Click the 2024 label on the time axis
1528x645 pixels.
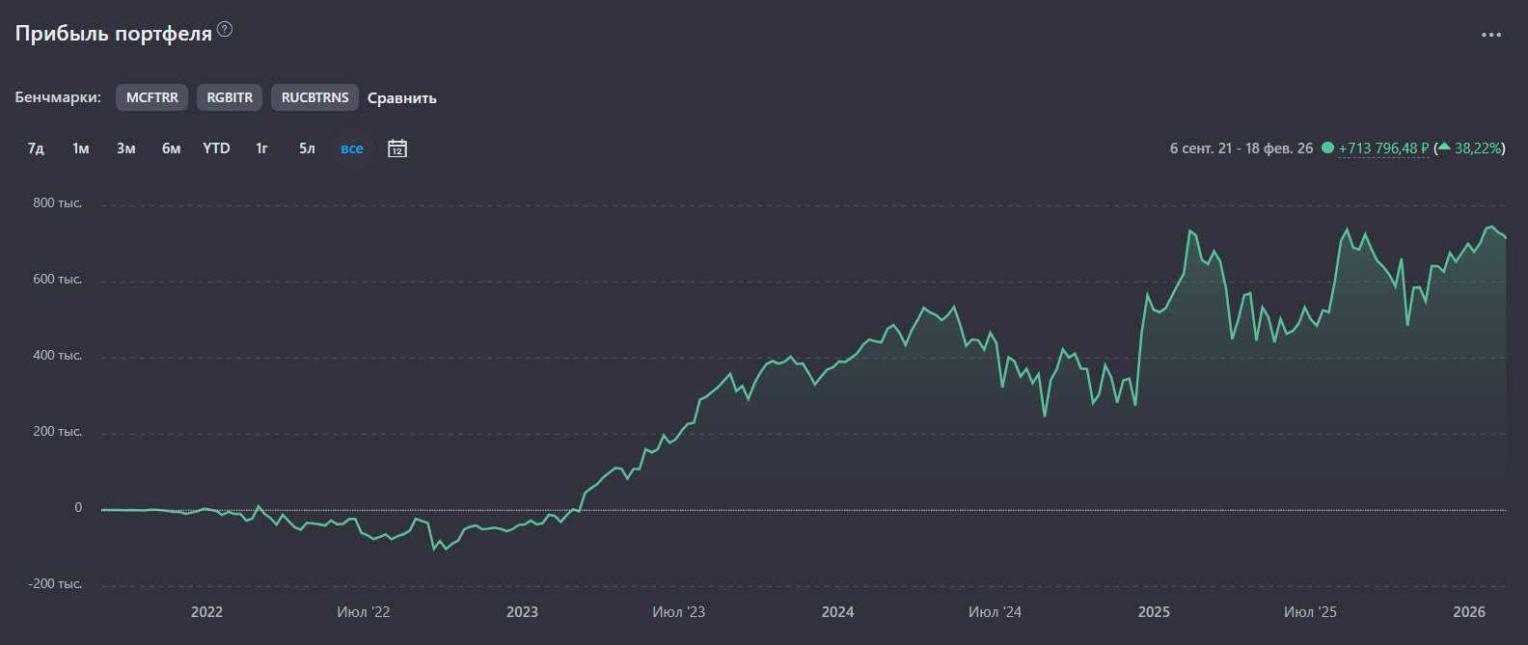[x=837, y=612]
